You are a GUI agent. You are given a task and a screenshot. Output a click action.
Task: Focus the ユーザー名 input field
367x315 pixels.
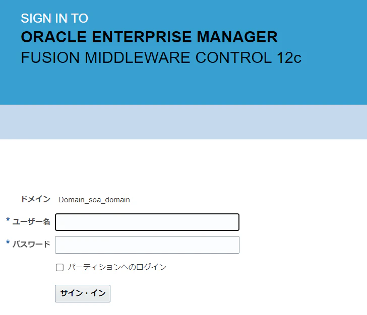point(147,222)
